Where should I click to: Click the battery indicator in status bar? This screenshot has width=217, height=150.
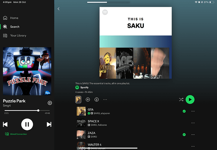[212, 2]
